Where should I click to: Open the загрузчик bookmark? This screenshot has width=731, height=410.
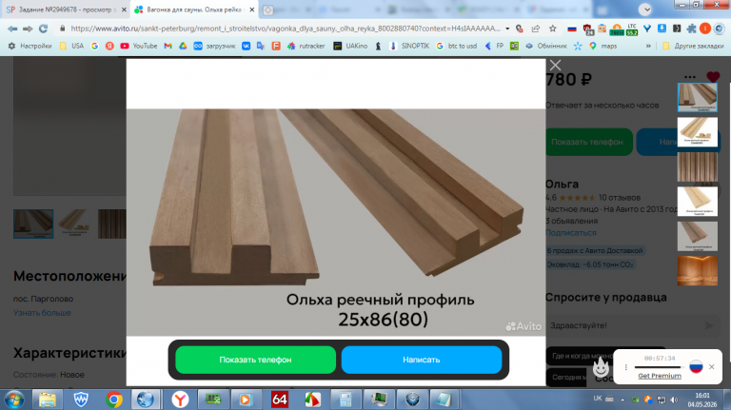[214, 46]
